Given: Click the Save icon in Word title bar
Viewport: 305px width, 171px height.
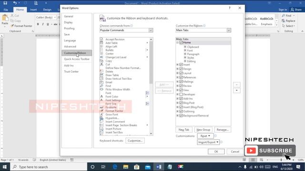Looking at the screenshot, I should [5, 3].
